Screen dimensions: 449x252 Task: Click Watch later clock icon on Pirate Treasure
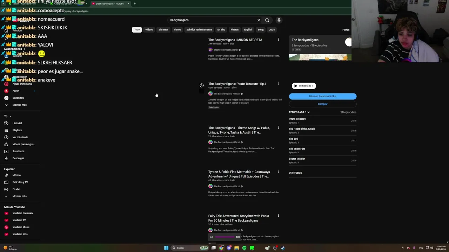[x=202, y=85]
